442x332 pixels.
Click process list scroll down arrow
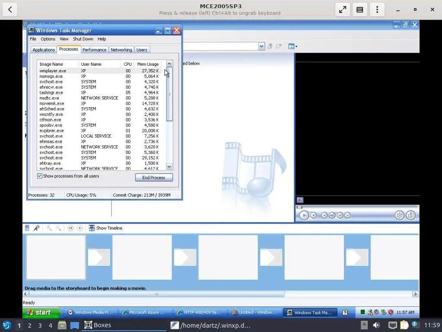pos(169,166)
